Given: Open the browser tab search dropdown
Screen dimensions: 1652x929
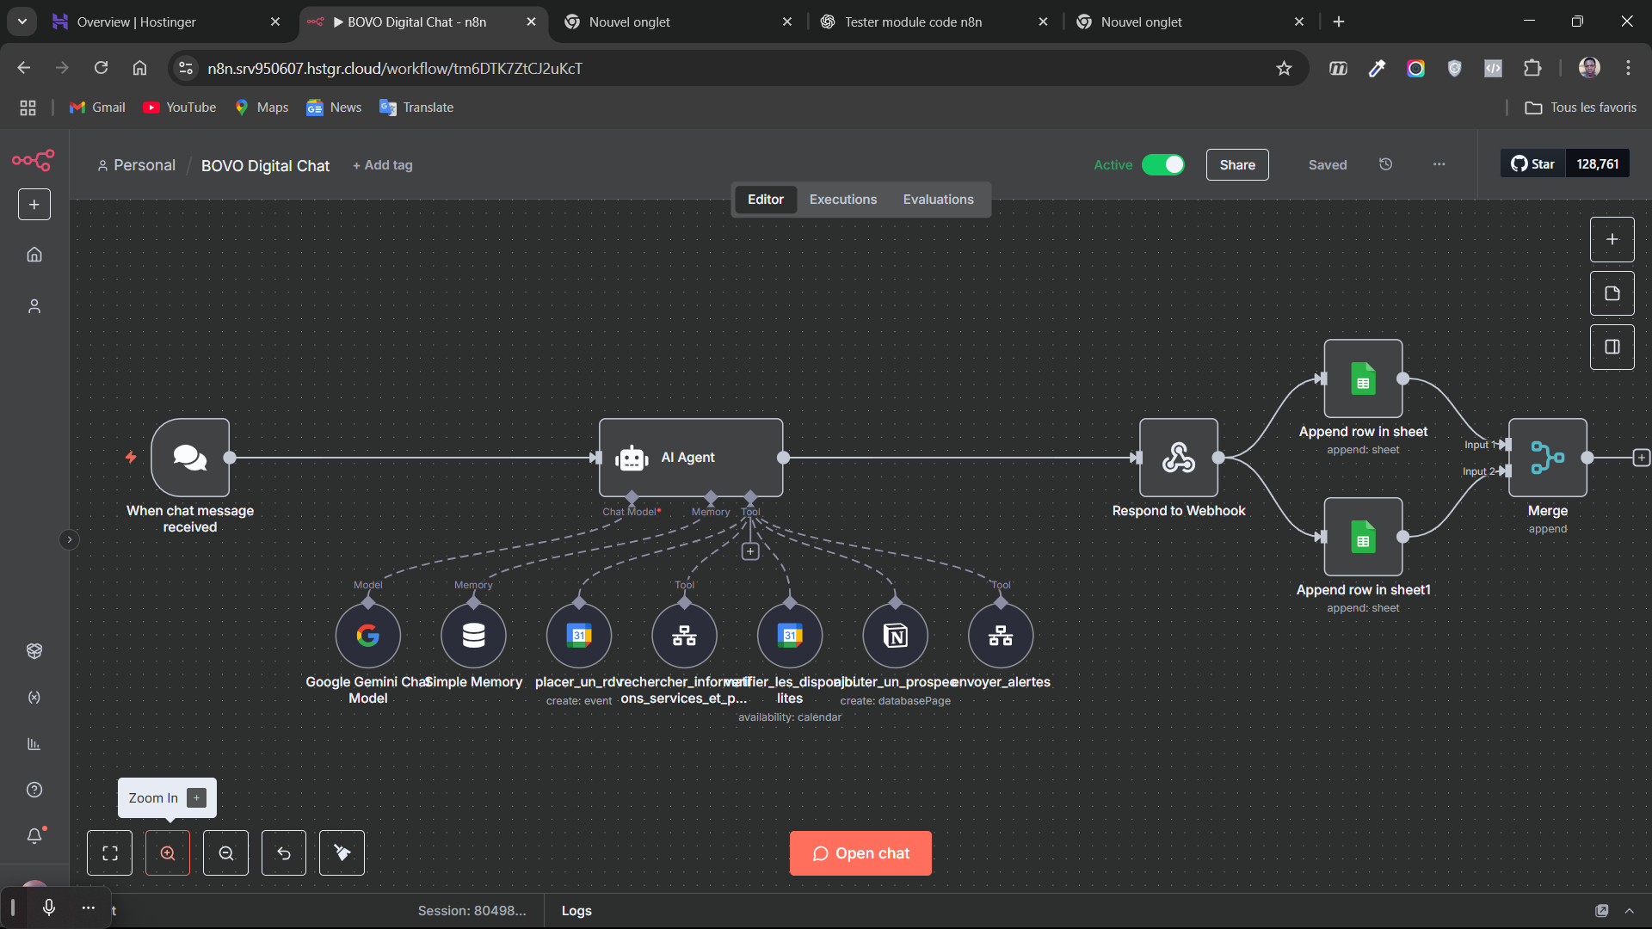Looking at the screenshot, I should click(x=22, y=22).
